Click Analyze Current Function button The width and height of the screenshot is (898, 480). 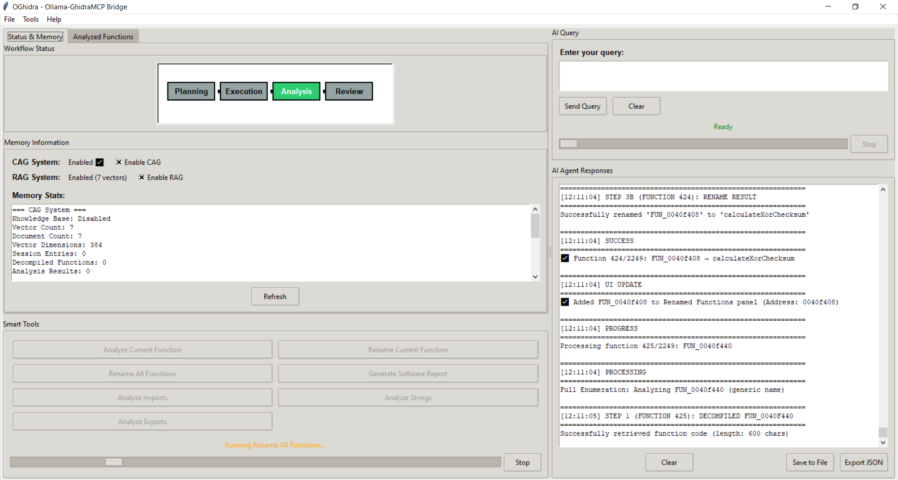pos(143,350)
